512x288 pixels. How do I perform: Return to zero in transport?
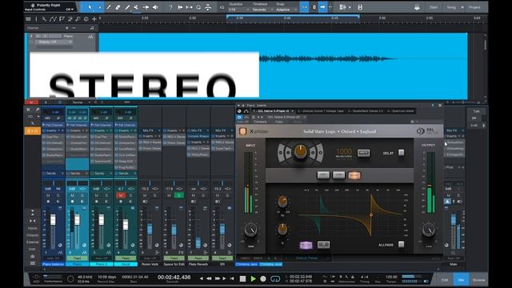pyautogui.click(x=232, y=278)
